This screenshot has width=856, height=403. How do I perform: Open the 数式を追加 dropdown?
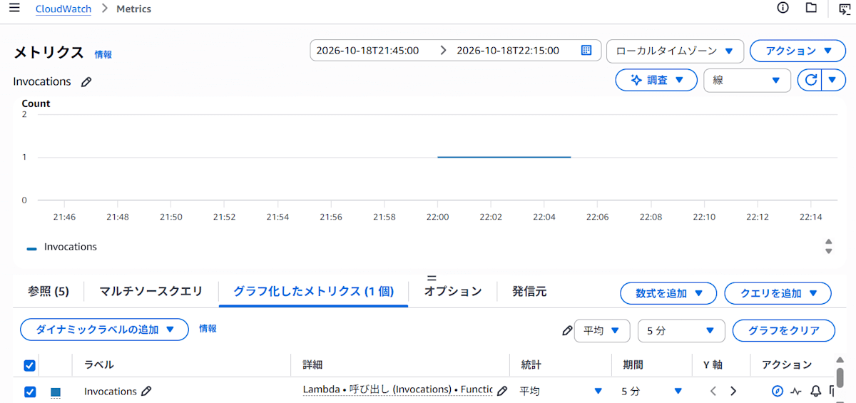click(668, 293)
